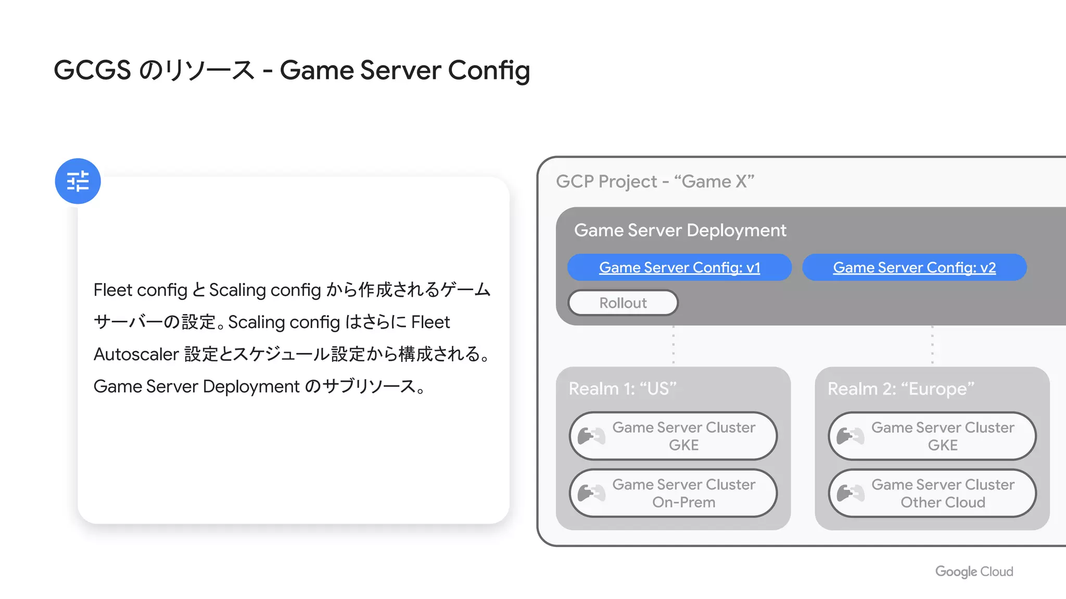Open the Game Server Config: v2 link
Viewport: 1066px width, 599px height.
915,267
